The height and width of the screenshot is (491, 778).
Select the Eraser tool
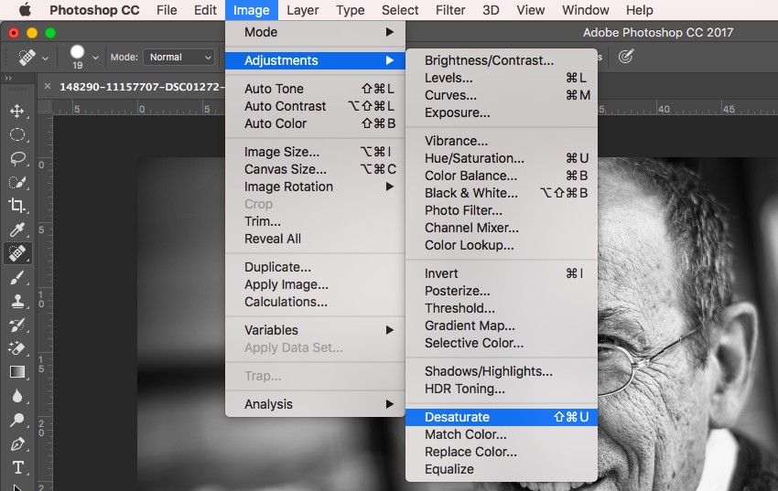click(17, 348)
